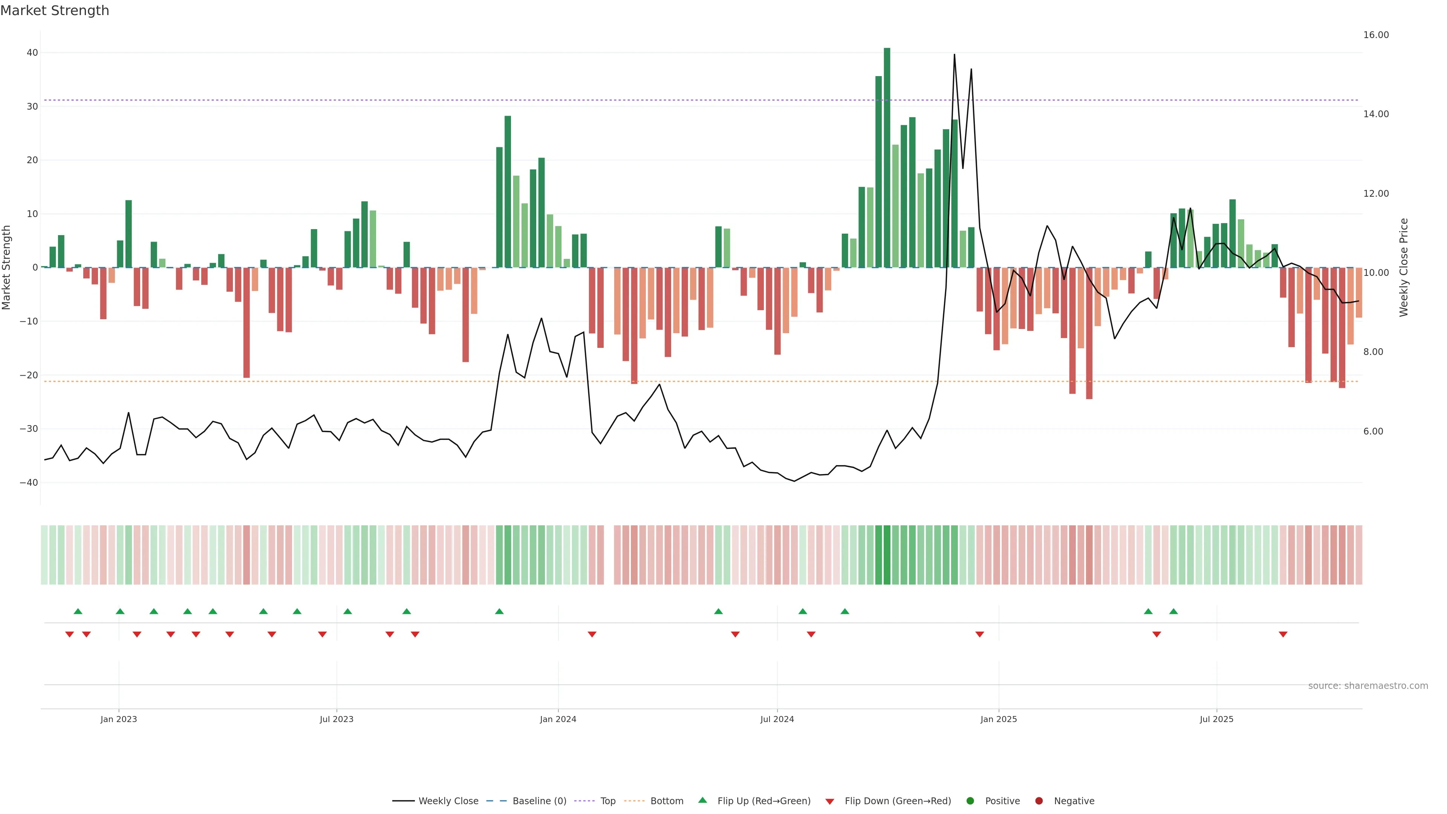Click the rightmost green flip-up triangle marker
Image resolution: width=1447 pixels, height=814 pixels.
click(1173, 611)
